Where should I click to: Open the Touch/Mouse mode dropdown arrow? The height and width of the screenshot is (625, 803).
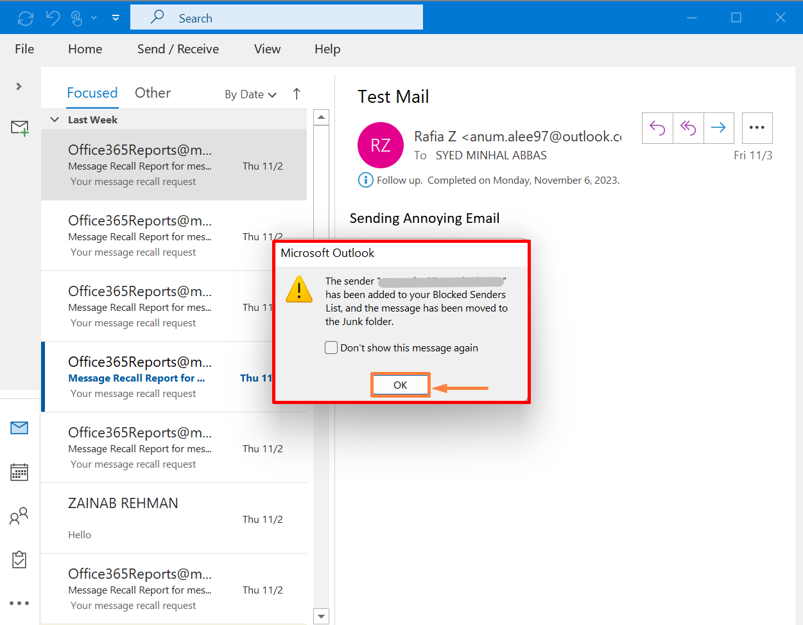point(94,18)
